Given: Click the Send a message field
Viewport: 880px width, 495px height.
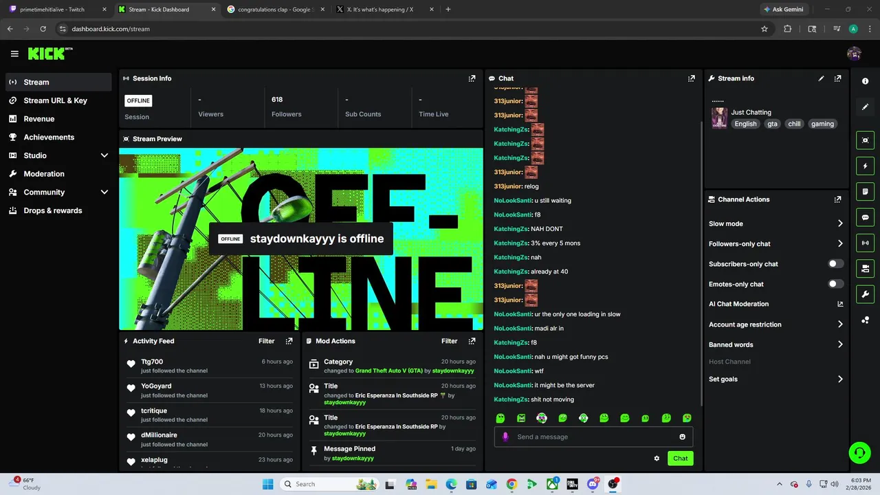Looking at the screenshot, I should click(x=593, y=437).
